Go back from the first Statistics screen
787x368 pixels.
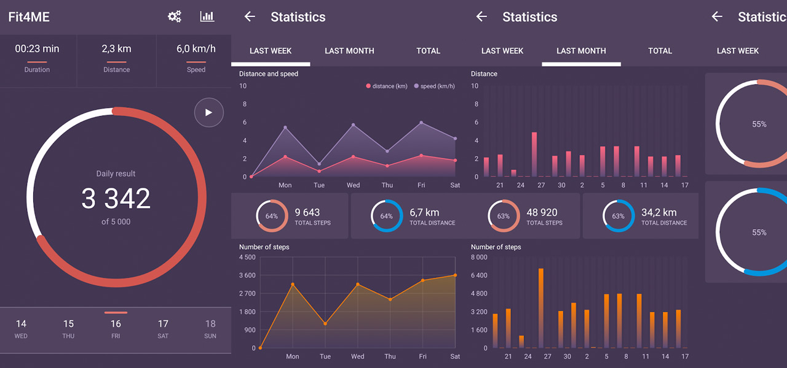click(250, 17)
